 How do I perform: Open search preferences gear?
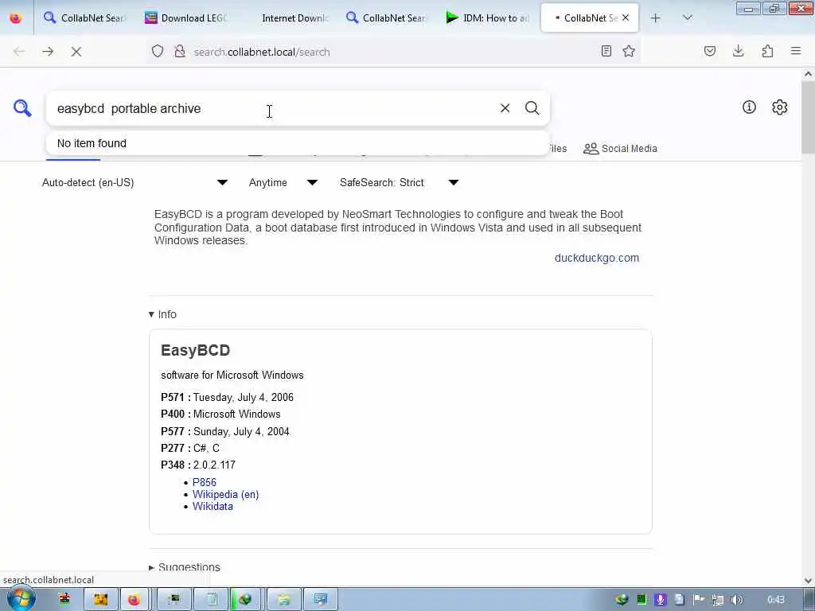(779, 107)
